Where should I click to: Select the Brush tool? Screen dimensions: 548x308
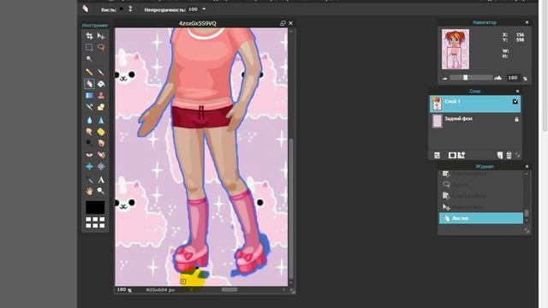pos(101,72)
